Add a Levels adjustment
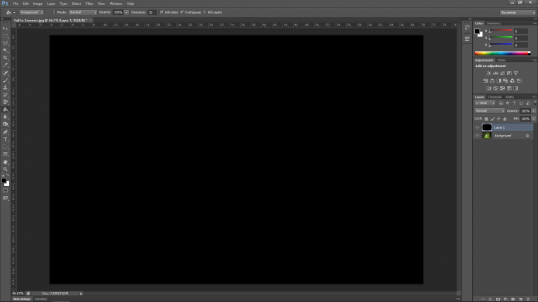Screen dimensions: 538x302 tap(496, 73)
